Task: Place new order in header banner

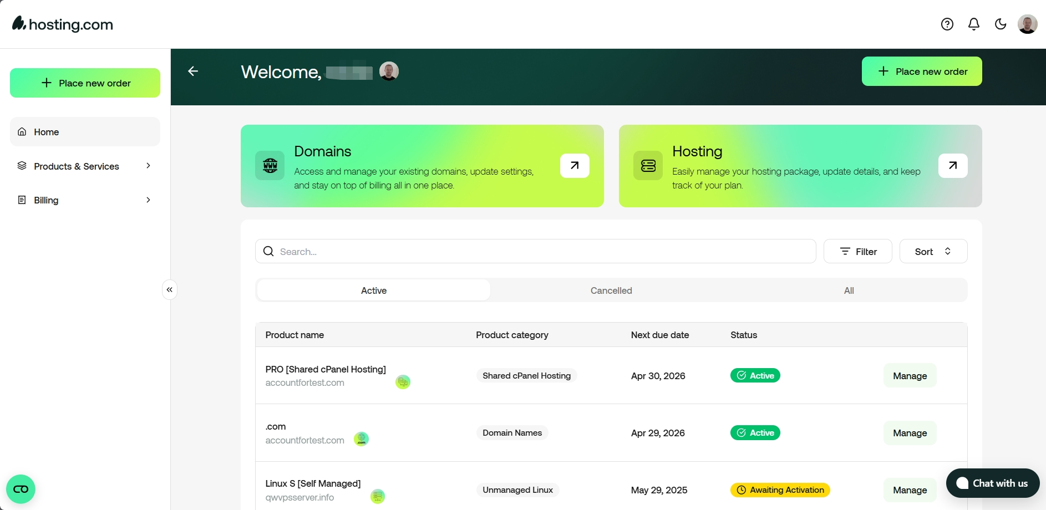Action: point(922,72)
